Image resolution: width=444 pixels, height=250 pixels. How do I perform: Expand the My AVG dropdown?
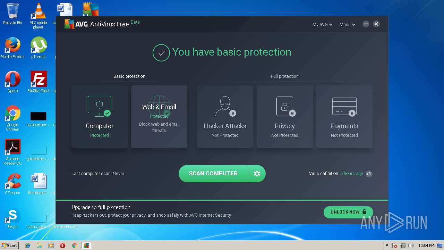coord(323,25)
